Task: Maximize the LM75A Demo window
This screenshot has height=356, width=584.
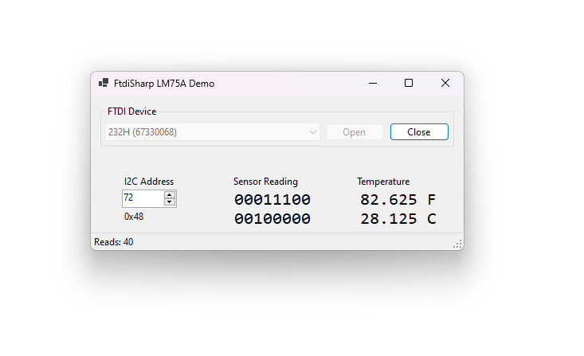Action: [x=409, y=83]
